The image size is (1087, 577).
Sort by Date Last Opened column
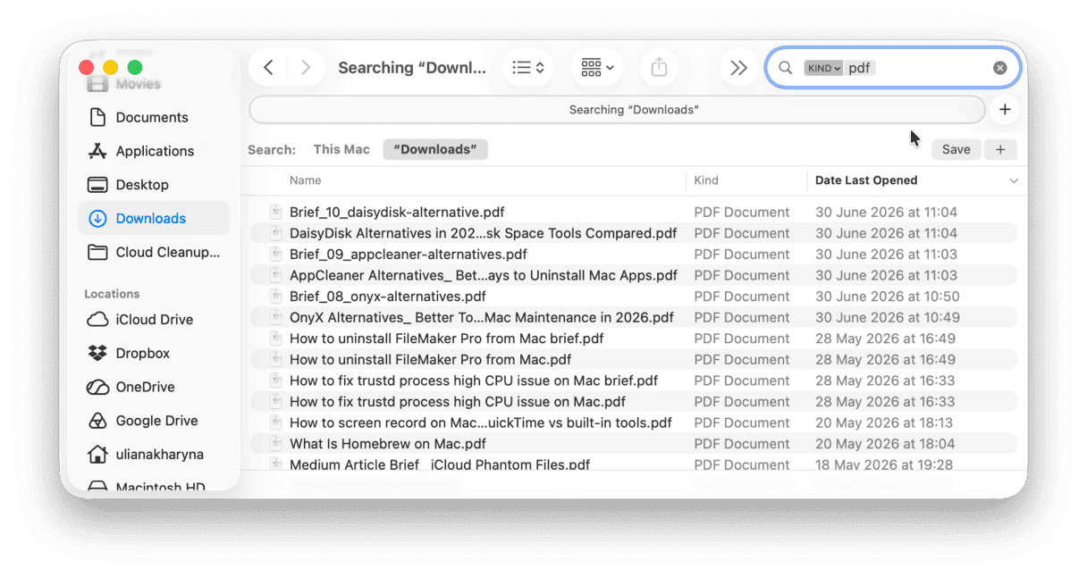[866, 180]
